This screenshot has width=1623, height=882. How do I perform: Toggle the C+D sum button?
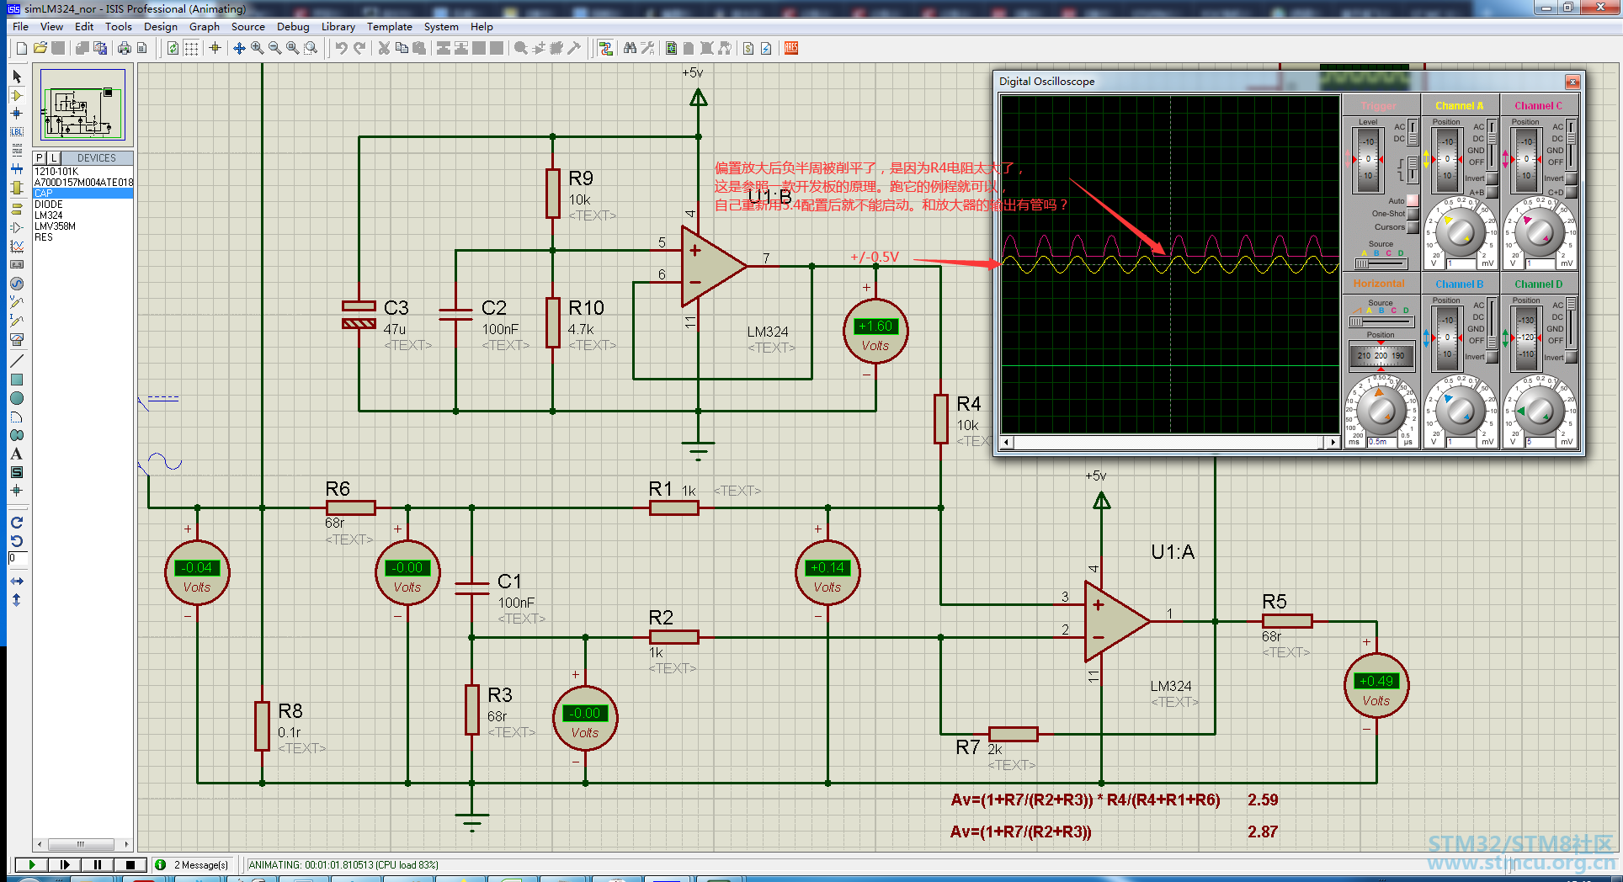coord(1571,192)
